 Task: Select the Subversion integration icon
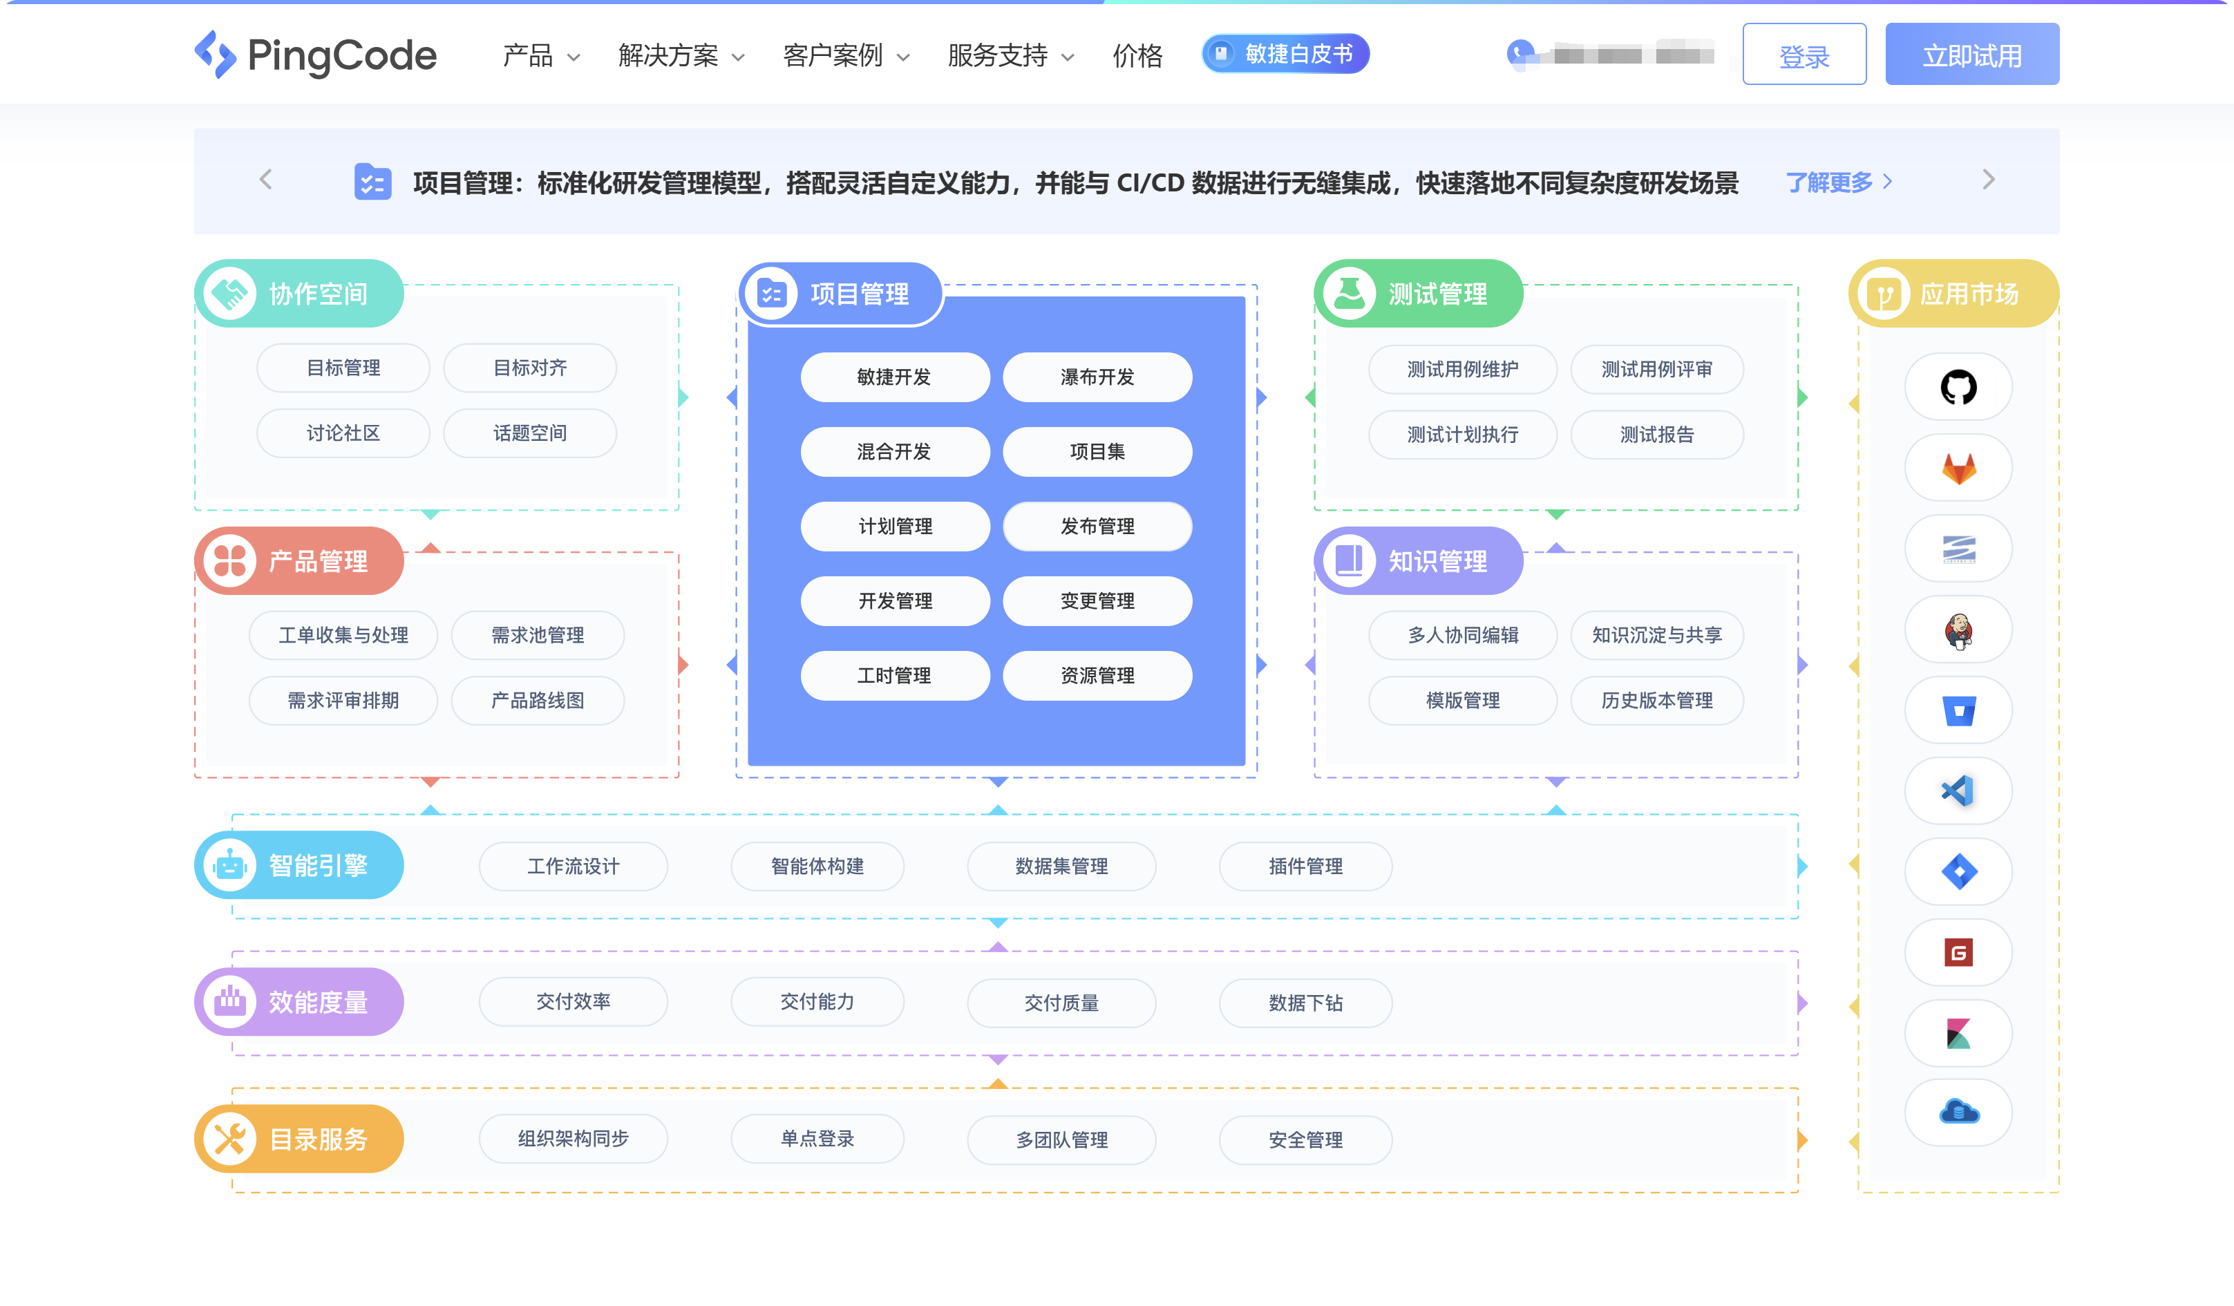[x=1958, y=549]
